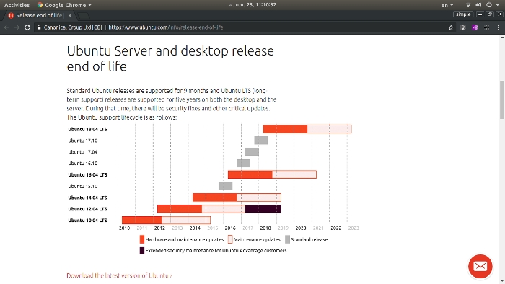This screenshot has height=284, width=505.
Task: Click the Ubuntu 16.04 LTS label
Action: (87, 175)
